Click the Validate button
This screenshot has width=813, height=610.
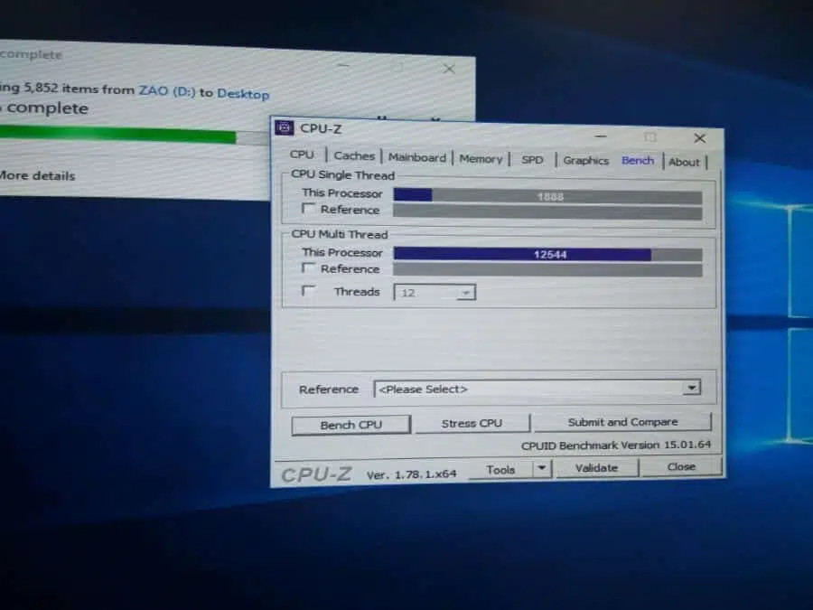pos(596,468)
